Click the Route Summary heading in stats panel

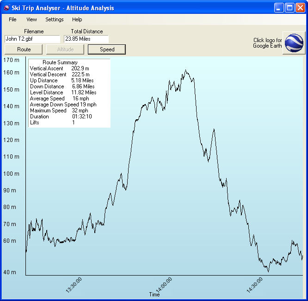(60, 62)
